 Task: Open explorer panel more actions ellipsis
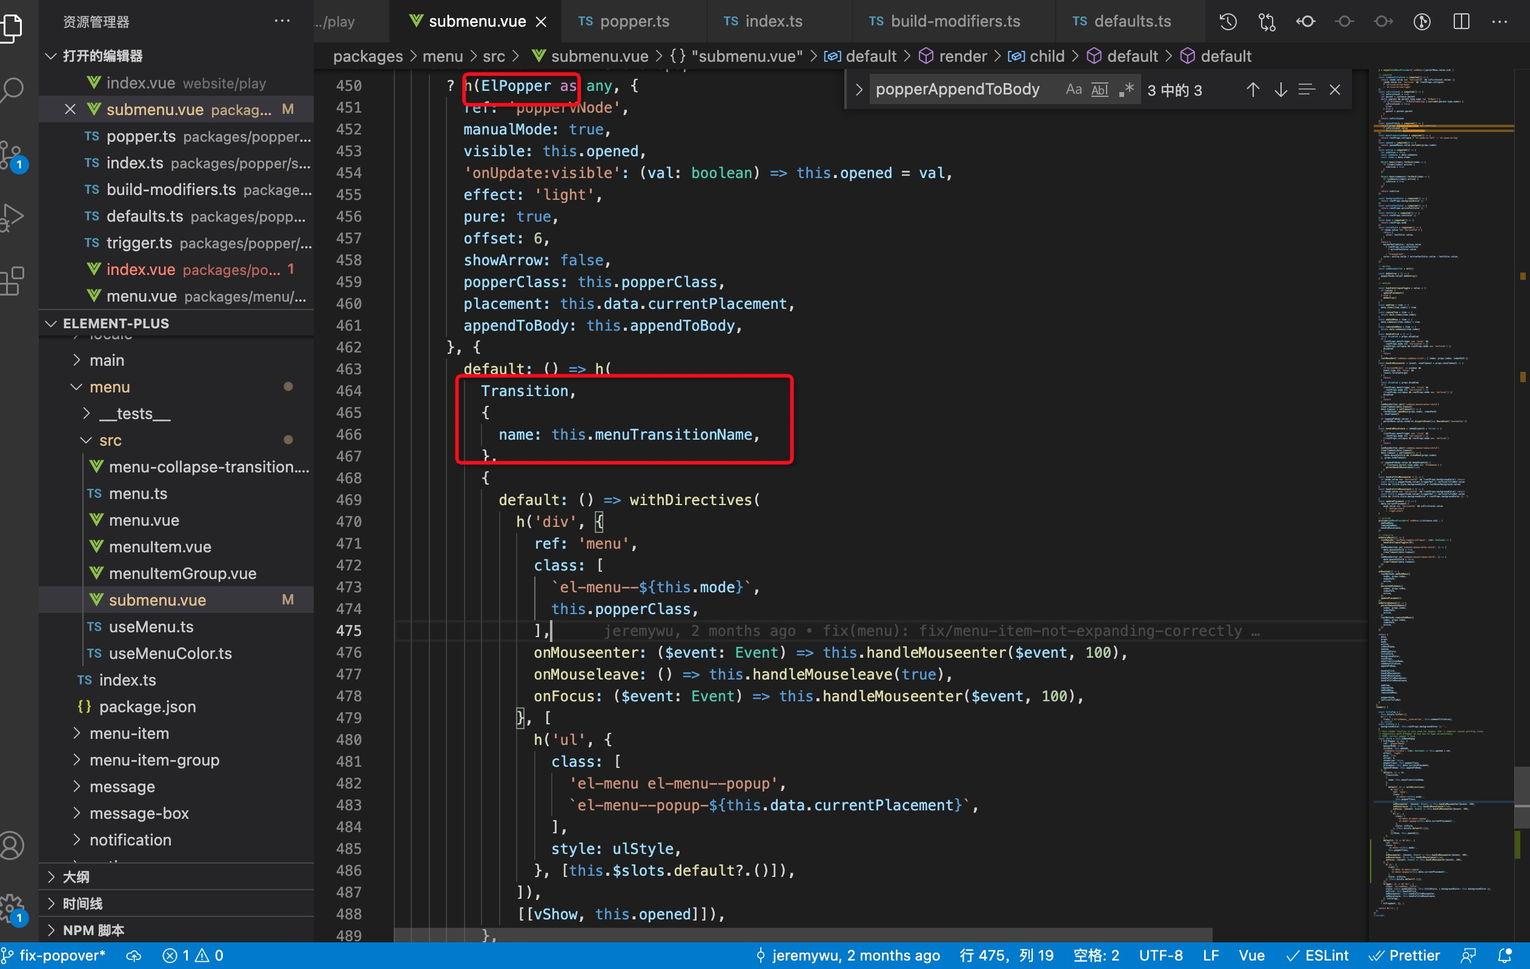click(x=282, y=22)
